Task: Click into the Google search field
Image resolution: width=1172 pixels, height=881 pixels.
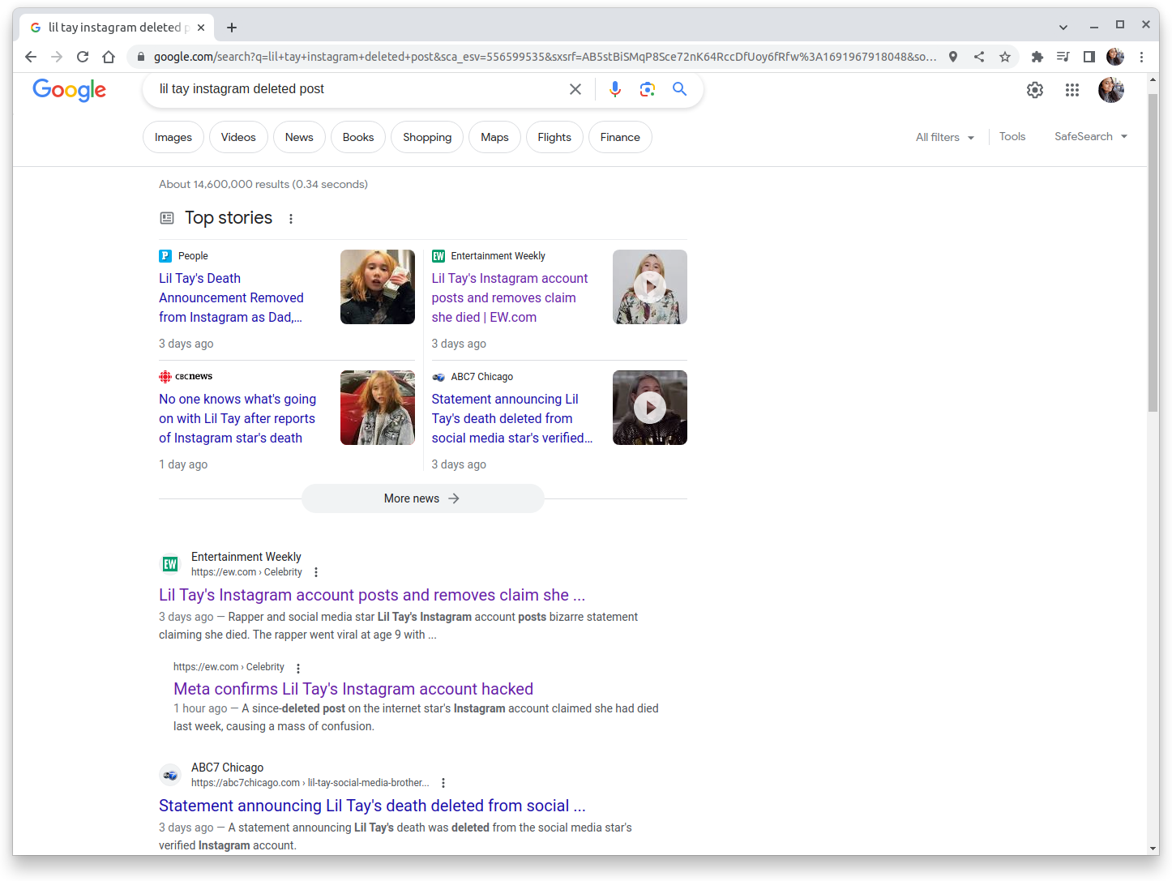Action: tap(357, 89)
